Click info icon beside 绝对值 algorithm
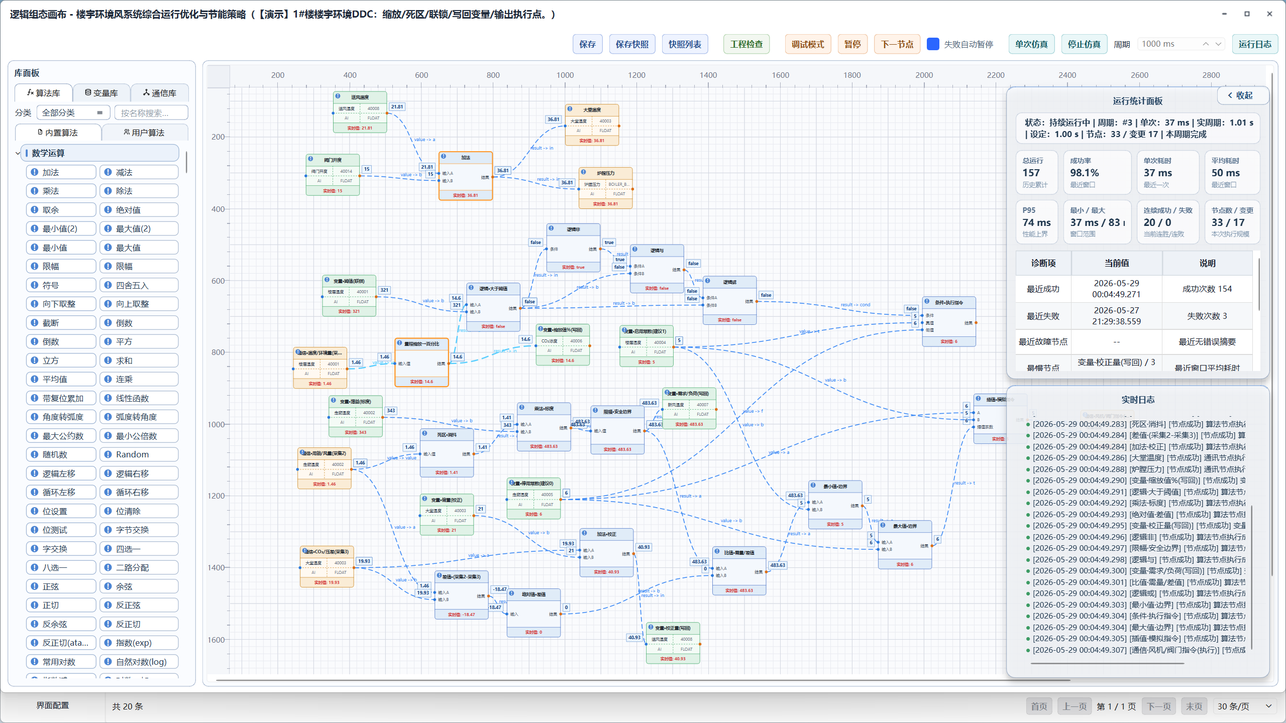The image size is (1286, 723). (108, 210)
